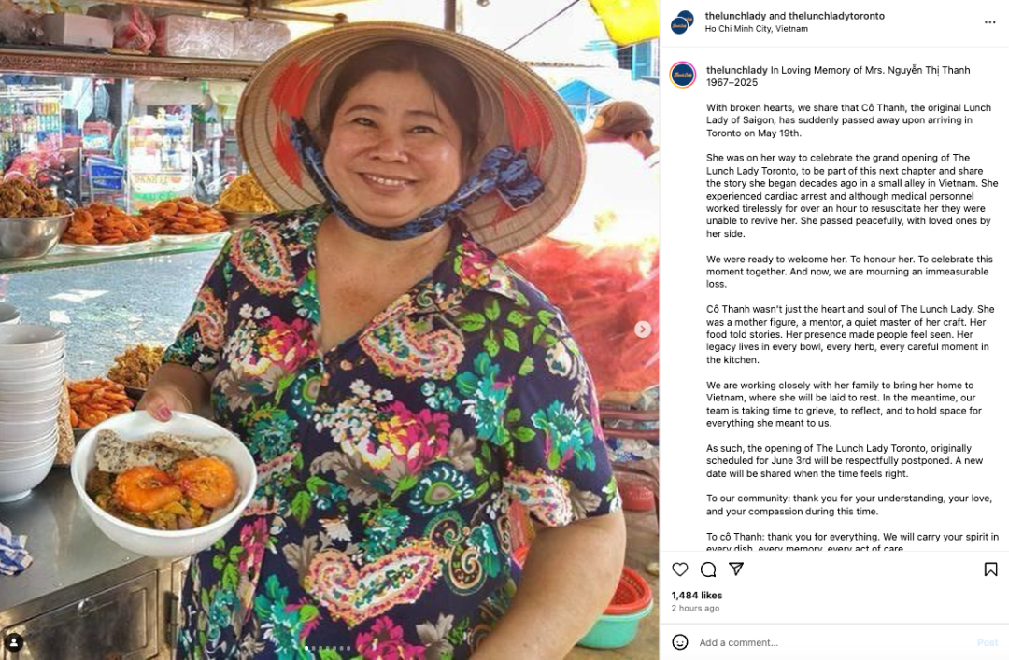Advance carousel with the next arrow

[x=642, y=330]
